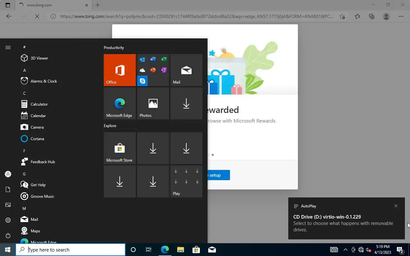
Task: Open the Action Center notifications
Action: pos(400,250)
